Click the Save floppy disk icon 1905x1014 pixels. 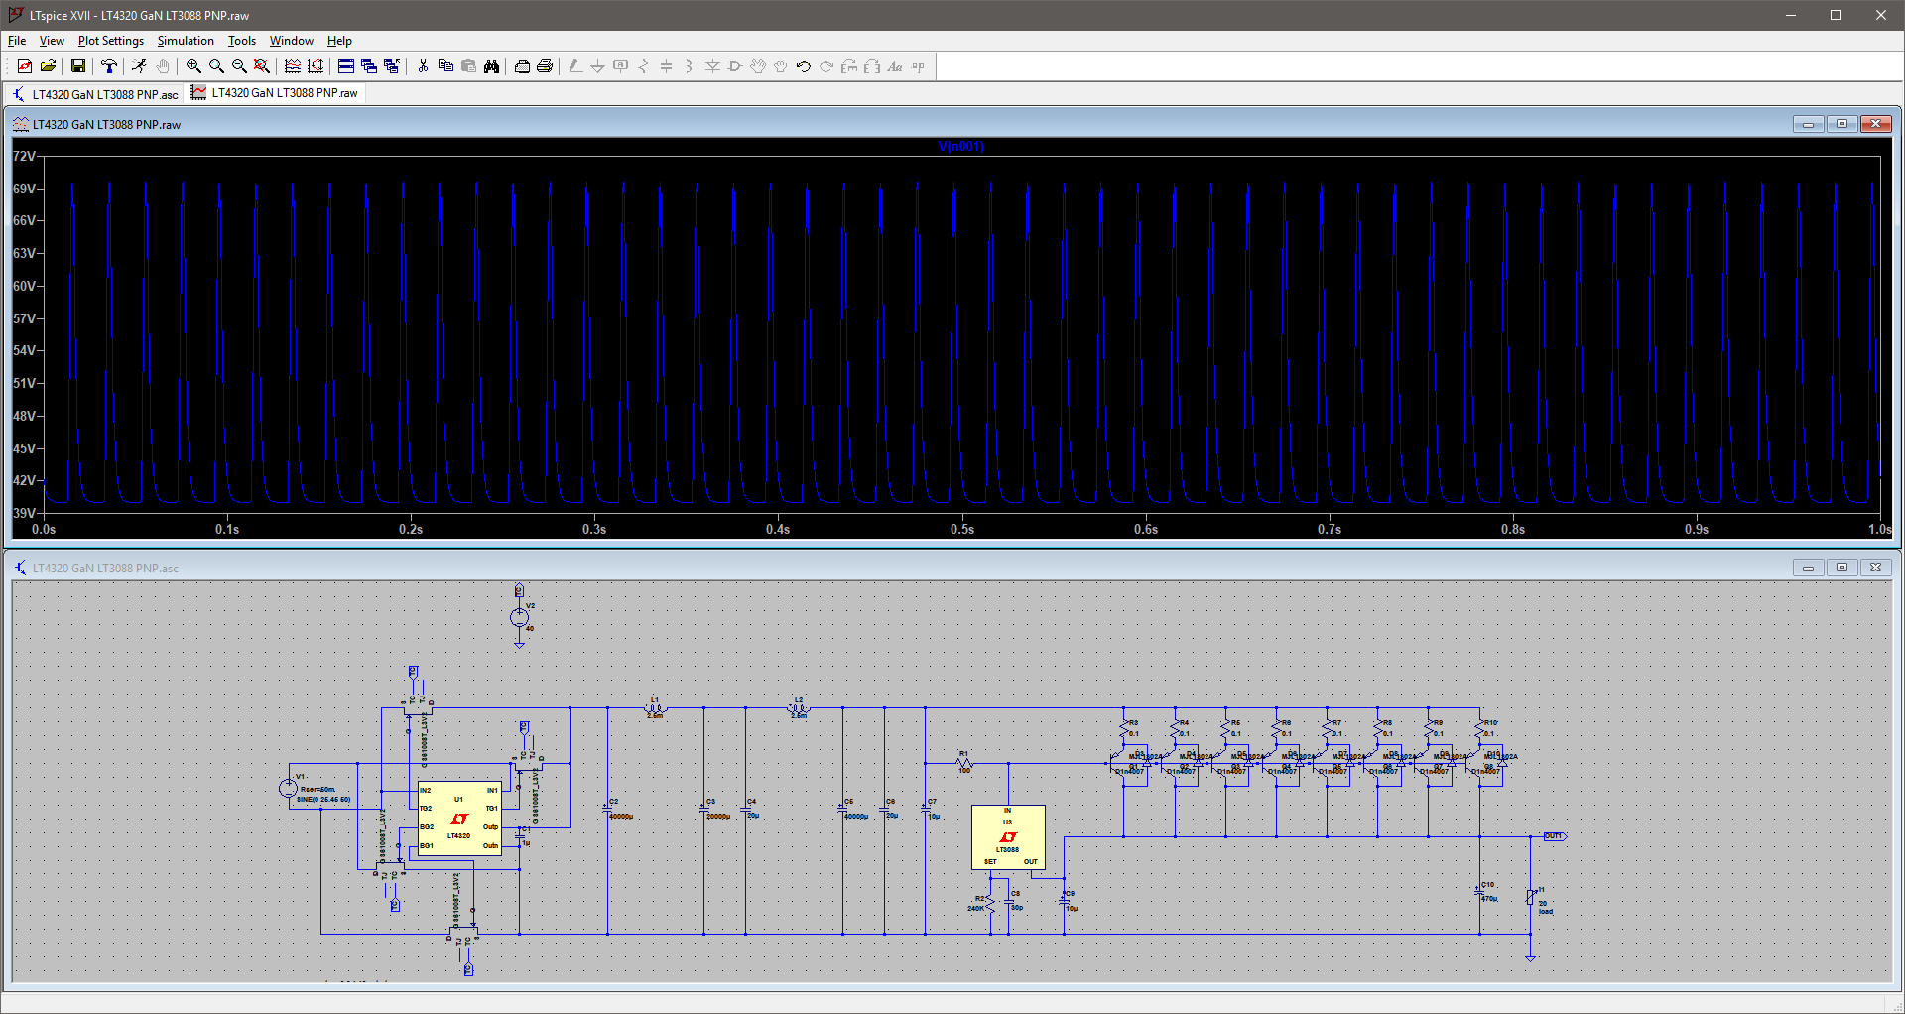click(x=78, y=66)
